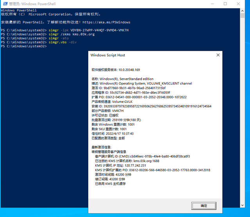The width and height of the screenshot is (250, 217).
Task: Click the KMS extended PID line ending 3412018
Action: [x=153, y=170]
